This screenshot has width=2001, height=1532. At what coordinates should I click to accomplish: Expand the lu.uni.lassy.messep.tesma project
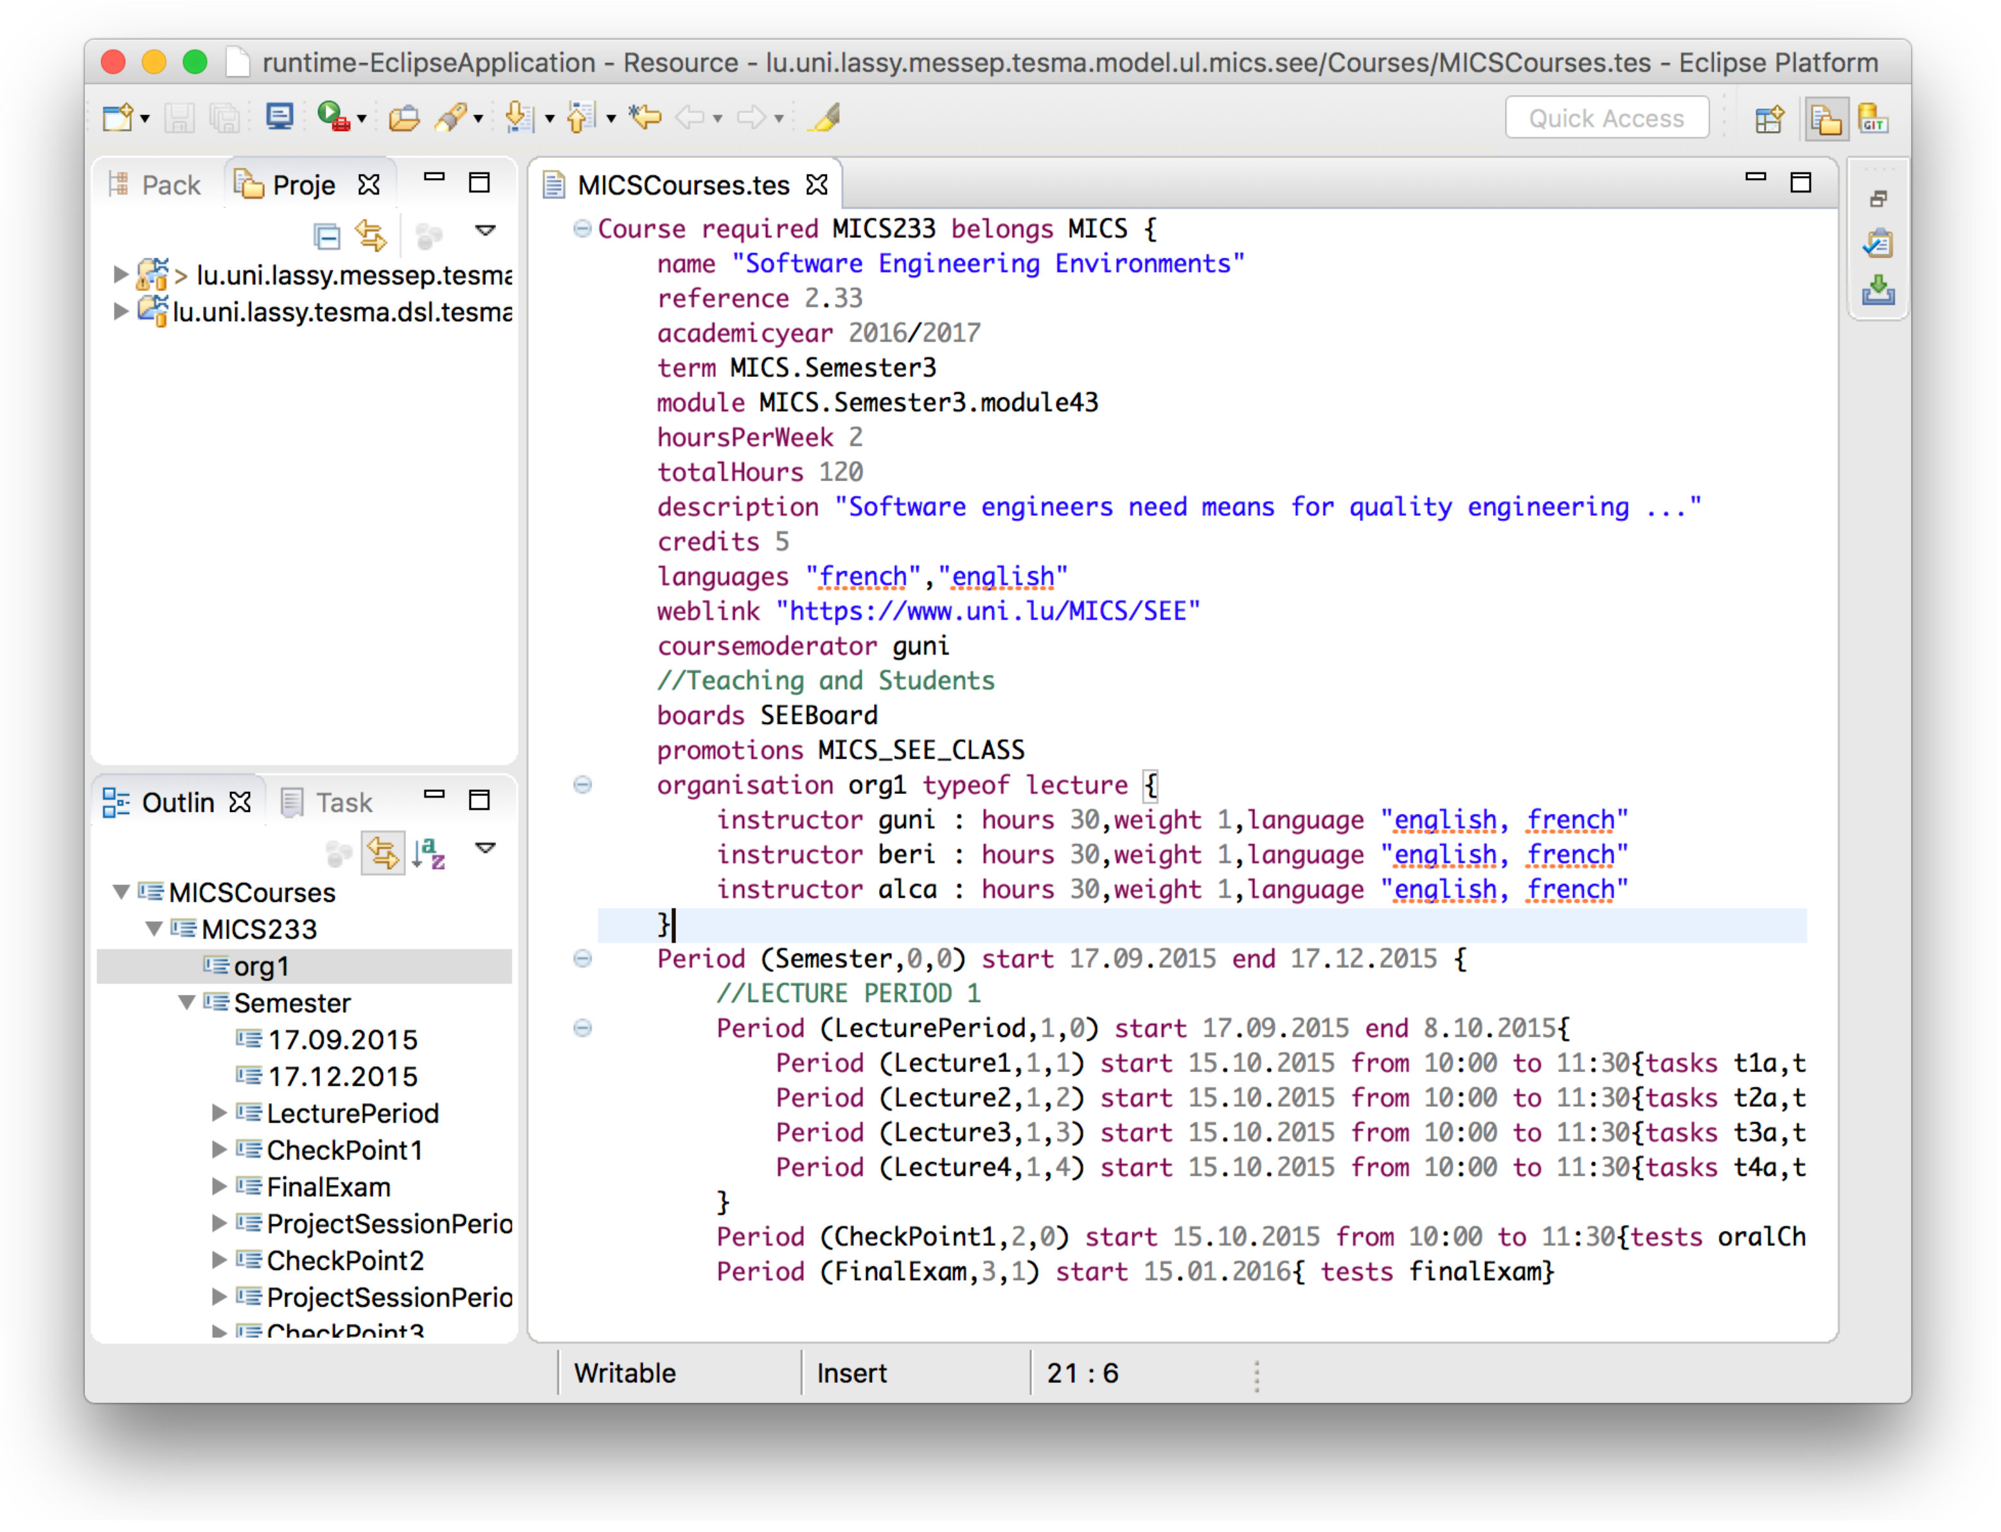120,274
